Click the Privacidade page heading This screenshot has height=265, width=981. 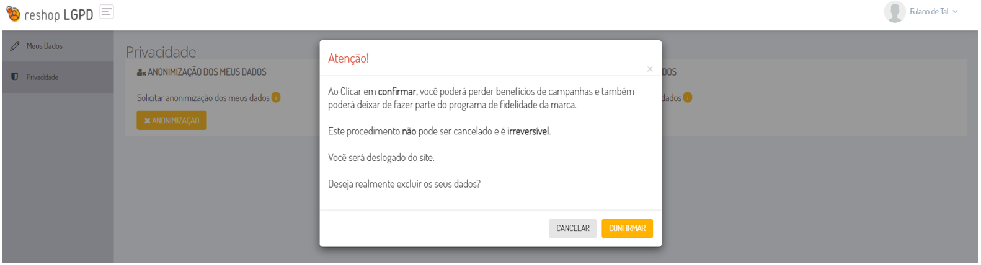pos(161,52)
